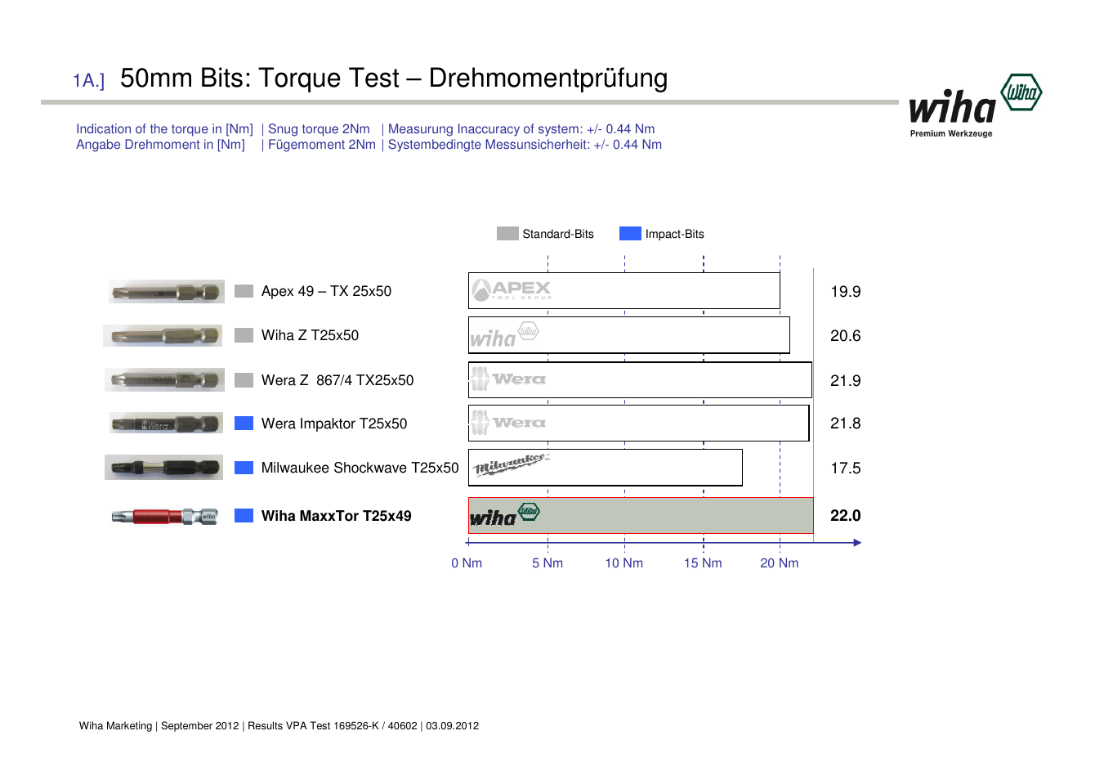Image resolution: width=1104 pixels, height=780 pixels.
Task: Click Wera logo in the Wera Impaktor bar
Action: 508,423
